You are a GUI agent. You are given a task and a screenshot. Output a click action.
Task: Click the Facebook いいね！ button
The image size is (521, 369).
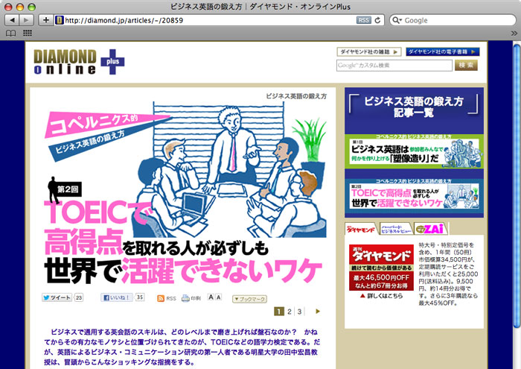coord(116,297)
